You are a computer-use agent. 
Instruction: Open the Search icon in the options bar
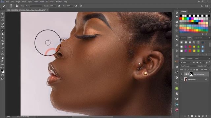coord(202,6)
